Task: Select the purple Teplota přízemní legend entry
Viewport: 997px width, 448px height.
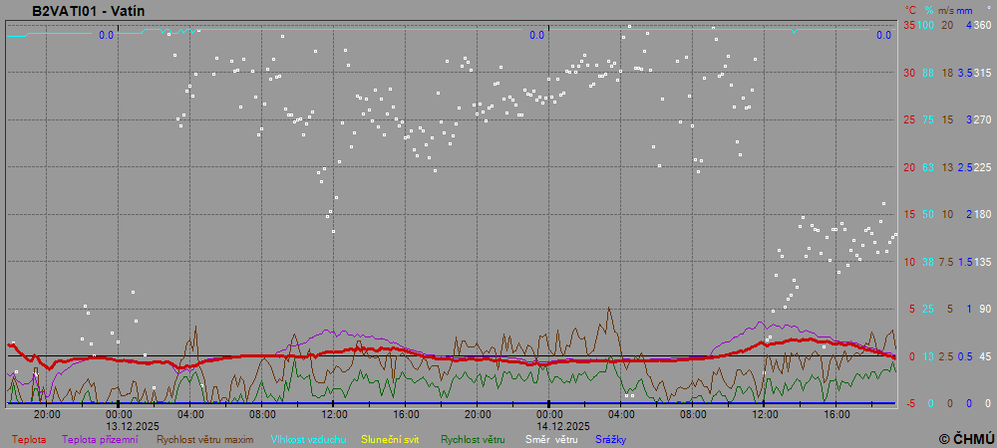Action: coord(100,439)
